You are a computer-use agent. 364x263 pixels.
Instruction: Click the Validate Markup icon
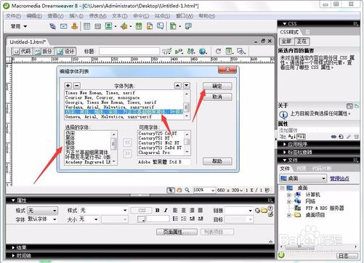(179, 52)
